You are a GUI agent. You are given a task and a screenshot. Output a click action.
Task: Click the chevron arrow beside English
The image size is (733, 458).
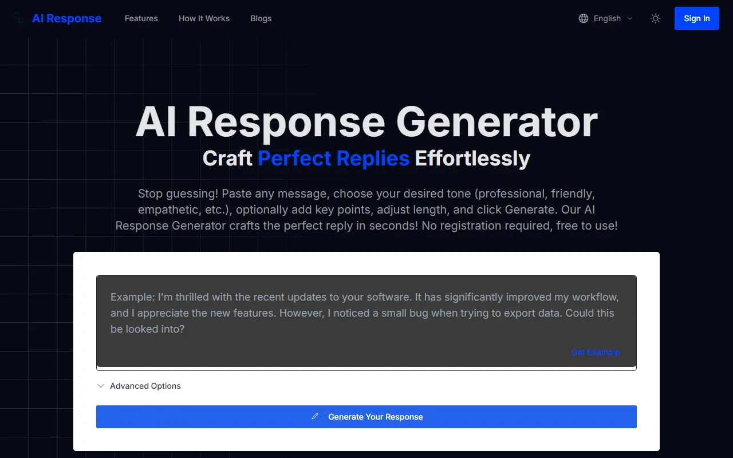630,18
